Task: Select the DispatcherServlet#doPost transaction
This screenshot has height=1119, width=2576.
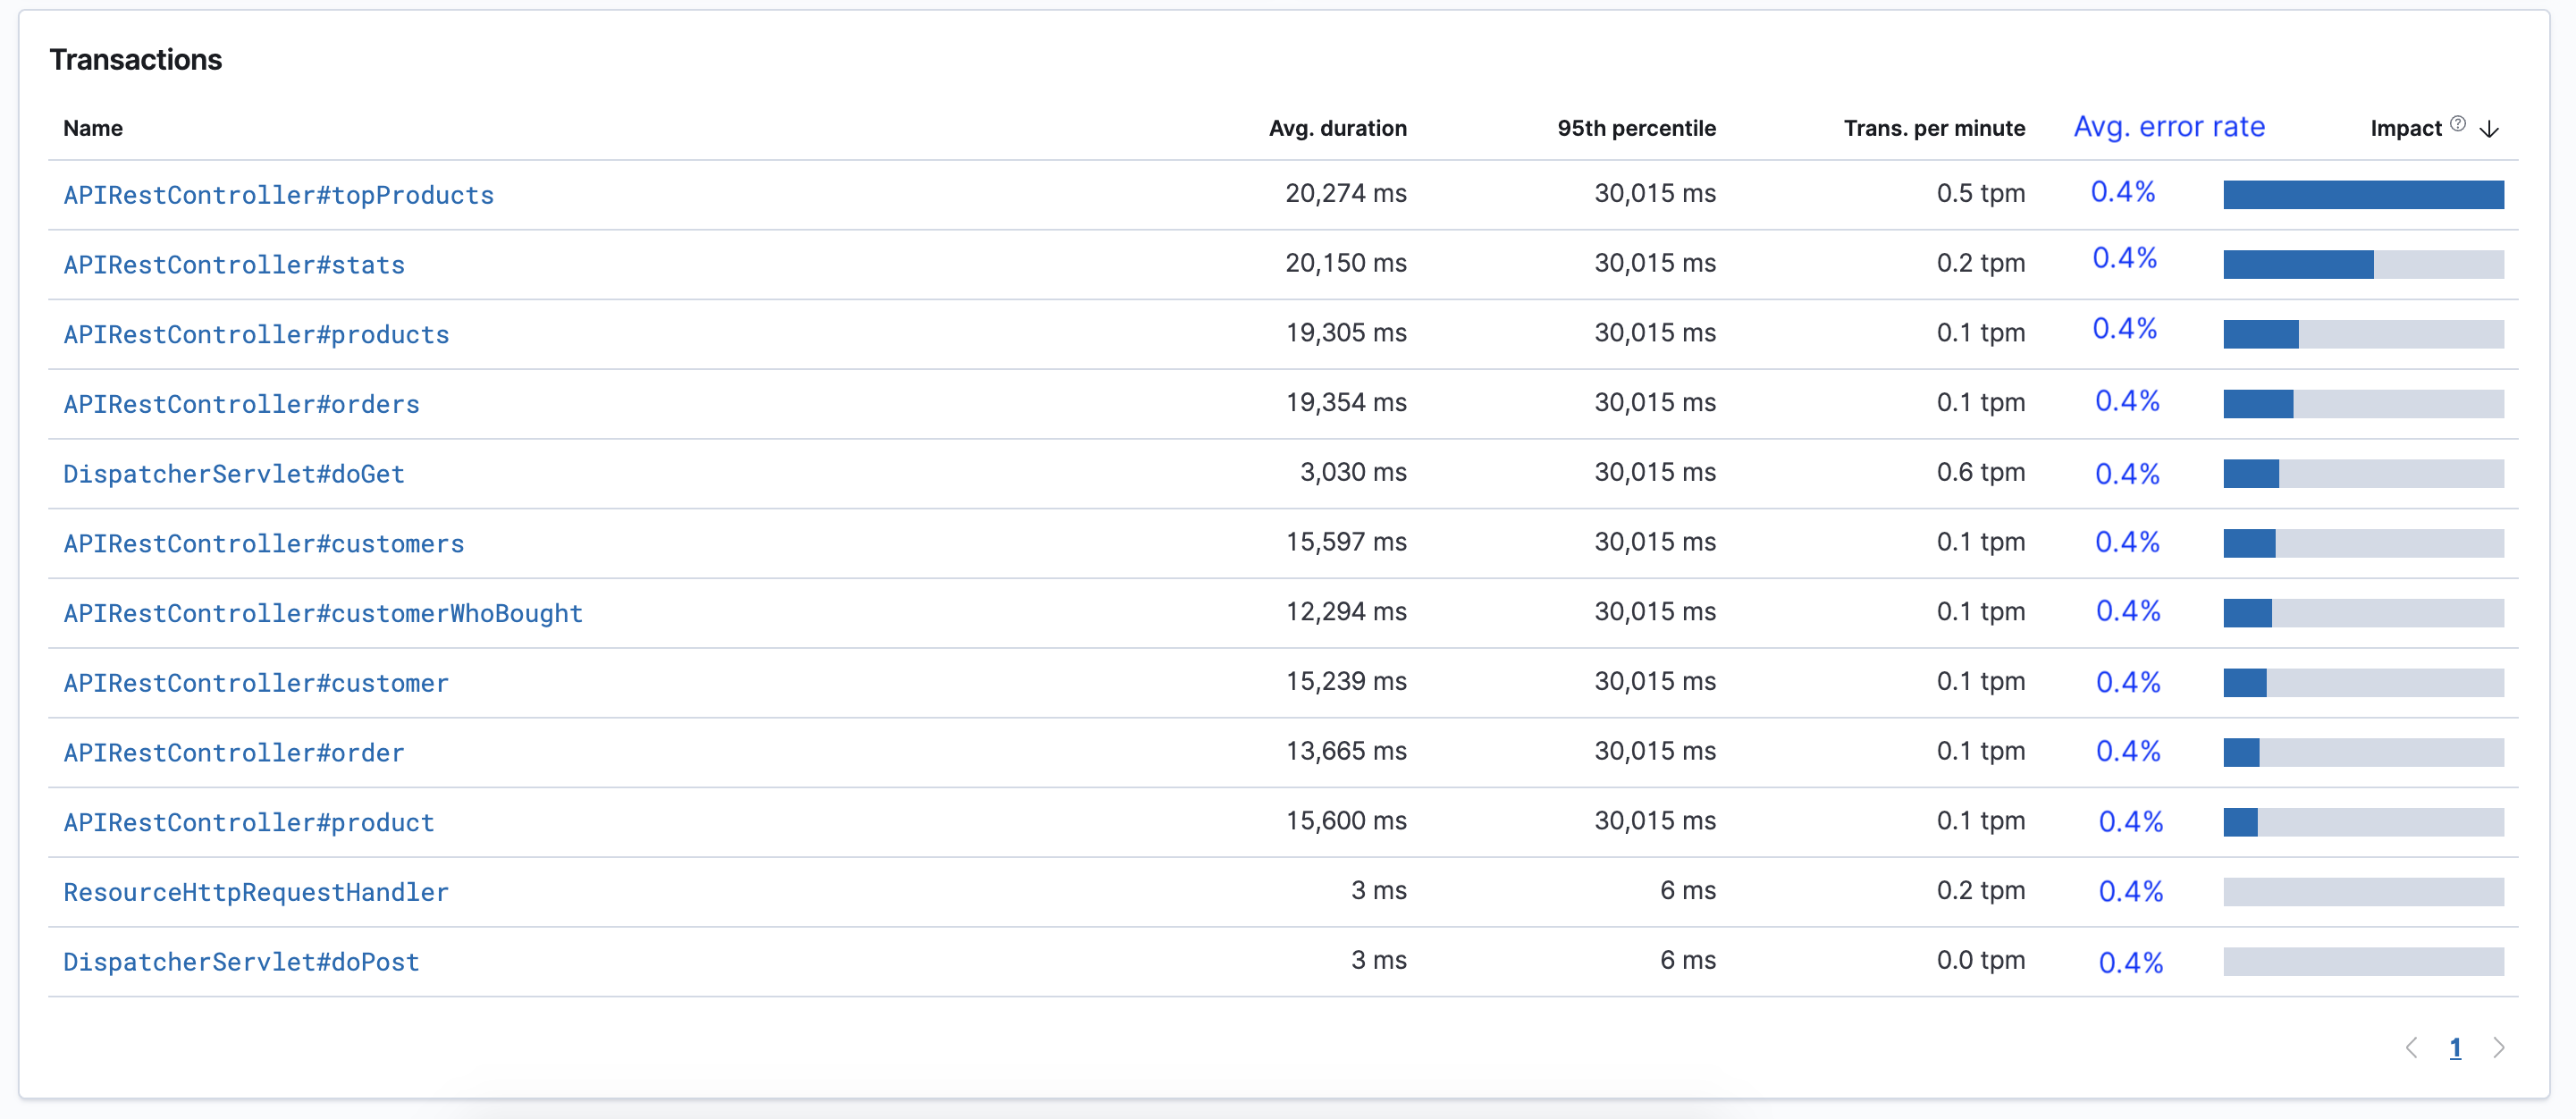Action: [241, 961]
